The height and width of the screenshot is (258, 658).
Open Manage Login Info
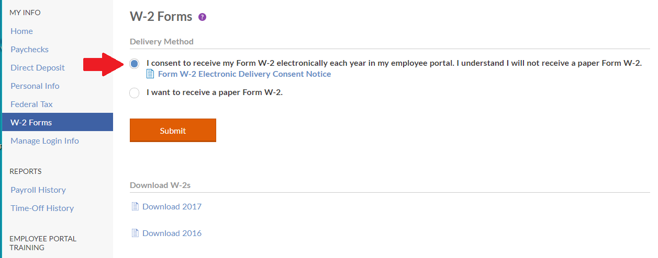[44, 140]
